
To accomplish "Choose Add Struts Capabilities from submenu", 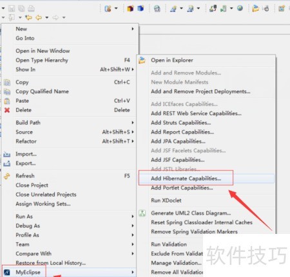I will 181,123.
